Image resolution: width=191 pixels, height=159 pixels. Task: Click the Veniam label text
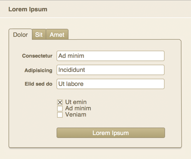[x=76, y=115]
